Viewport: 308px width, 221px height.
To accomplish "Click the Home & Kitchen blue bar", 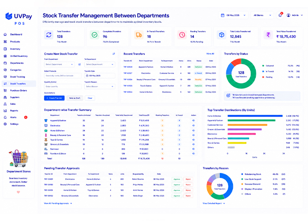I will 255,116.
